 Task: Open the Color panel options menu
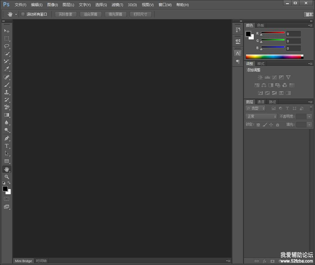310,26
